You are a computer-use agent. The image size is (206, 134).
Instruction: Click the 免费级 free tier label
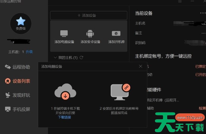(21, 28)
